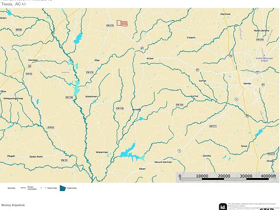Click the Boundary legend entry
Image resolution: width=280 pixels, height=210 pixels.
click(x=12, y=188)
